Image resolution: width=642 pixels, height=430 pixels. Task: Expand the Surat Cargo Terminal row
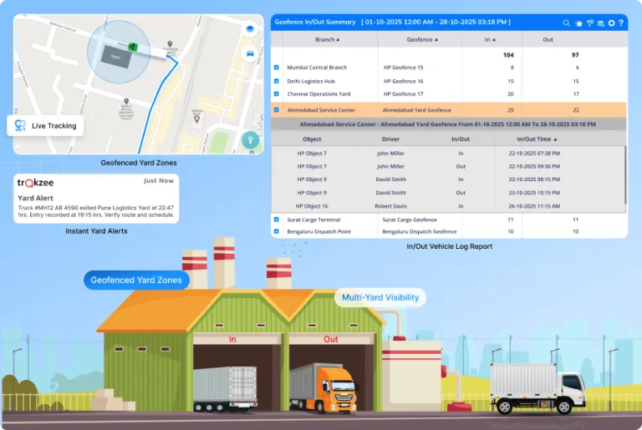point(277,220)
